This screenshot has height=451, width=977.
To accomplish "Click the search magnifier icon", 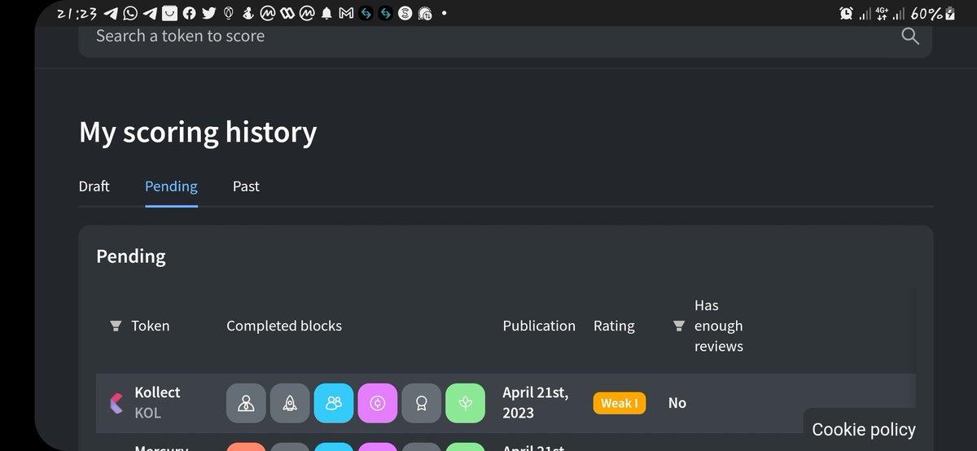I will pos(909,36).
